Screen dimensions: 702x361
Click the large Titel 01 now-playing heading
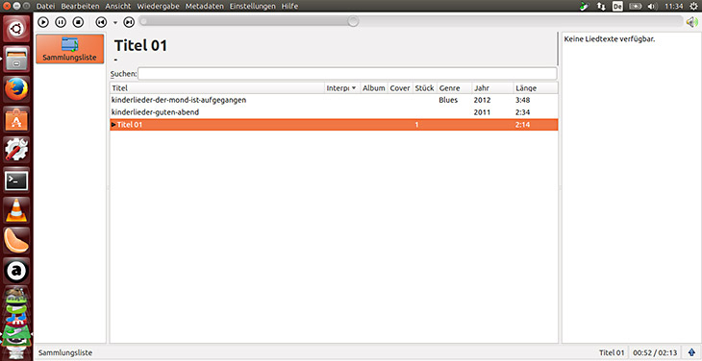[x=140, y=45]
